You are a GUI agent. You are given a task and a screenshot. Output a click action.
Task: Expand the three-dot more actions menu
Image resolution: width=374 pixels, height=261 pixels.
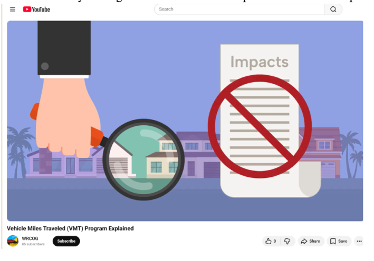359,241
